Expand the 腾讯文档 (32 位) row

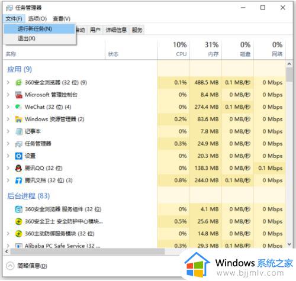(x=8, y=180)
